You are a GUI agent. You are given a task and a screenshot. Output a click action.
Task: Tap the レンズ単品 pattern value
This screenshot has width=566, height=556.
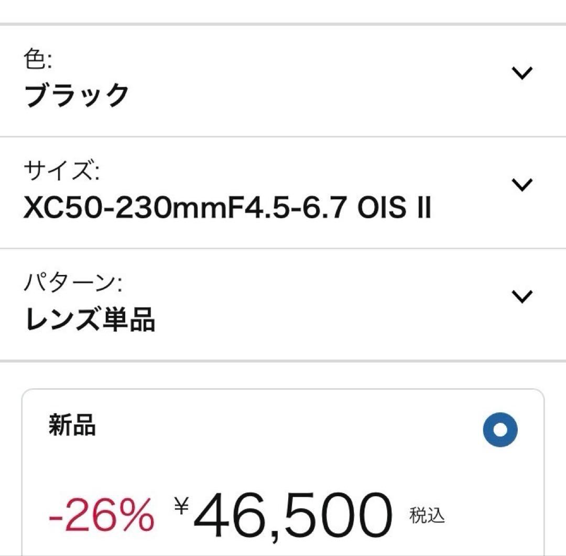pos(90,319)
